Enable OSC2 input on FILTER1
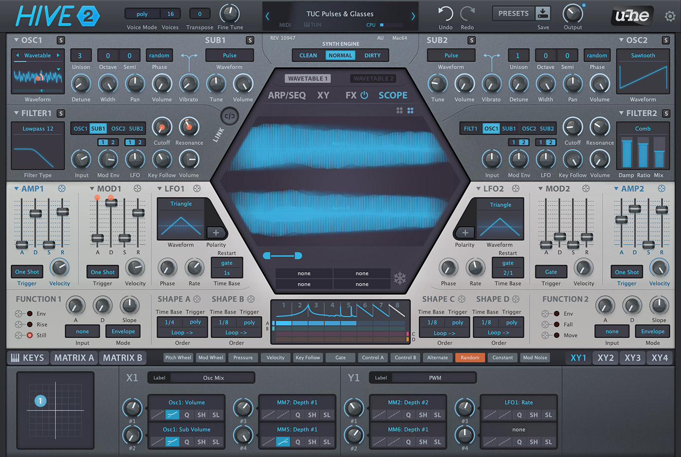 click(118, 128)
